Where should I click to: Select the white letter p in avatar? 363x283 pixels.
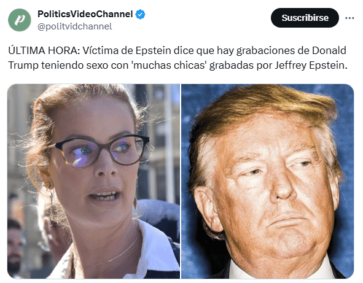pos(20,20)
